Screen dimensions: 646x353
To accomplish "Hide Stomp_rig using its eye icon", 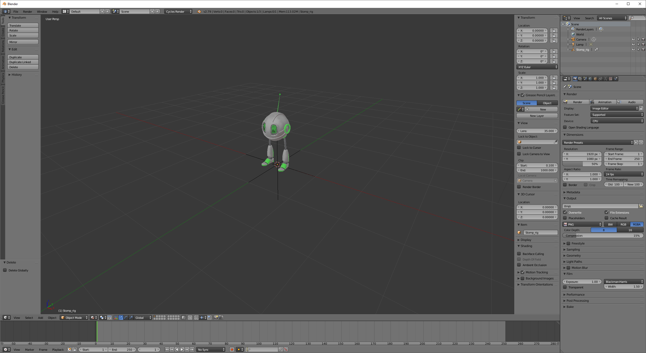I will tap(633, 50).
